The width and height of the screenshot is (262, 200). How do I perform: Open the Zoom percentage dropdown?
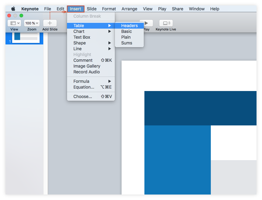coord(31,23)
